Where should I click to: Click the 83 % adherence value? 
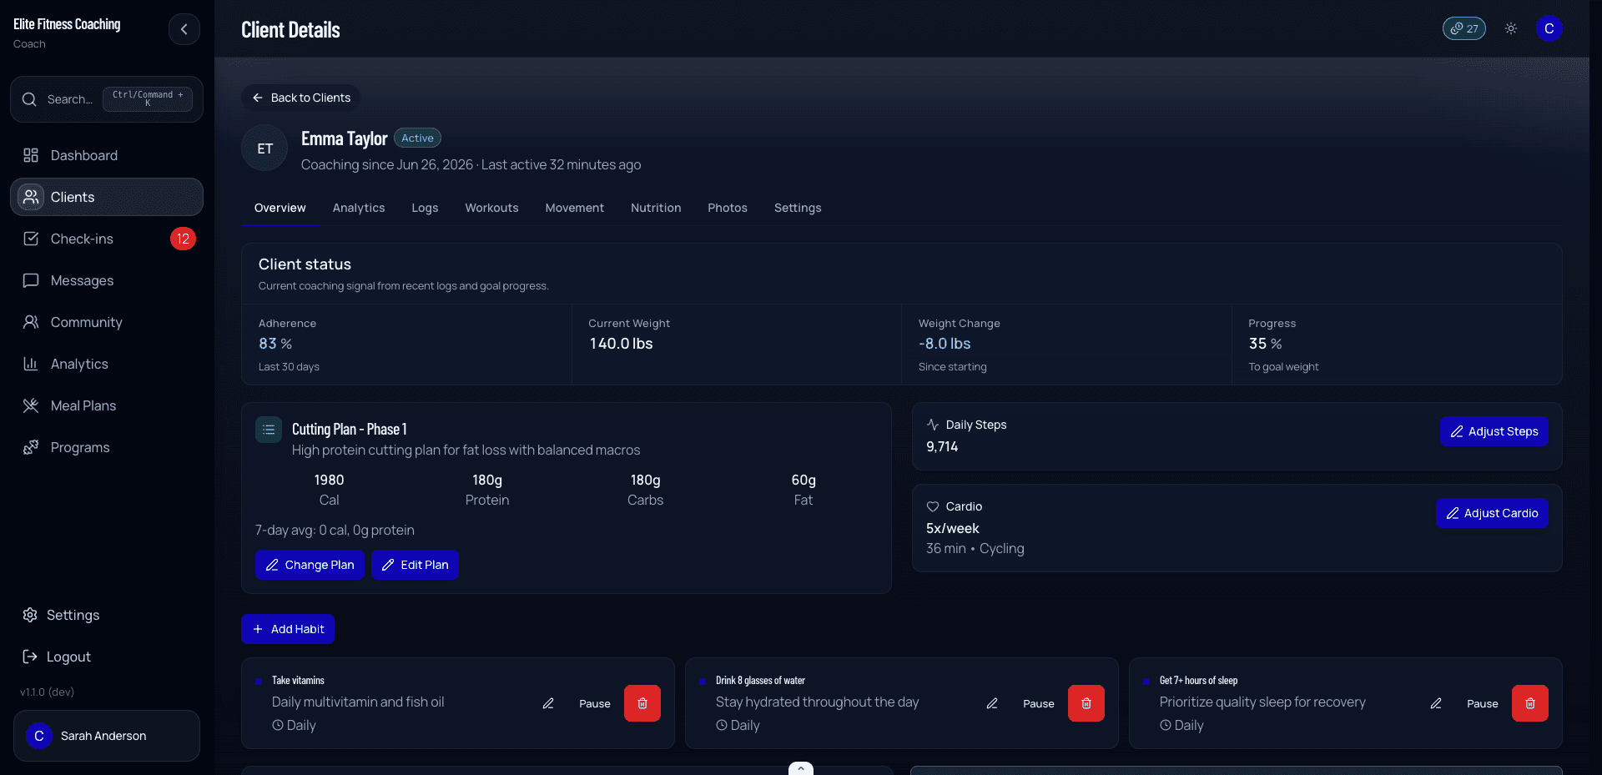click(x=275, y=344)
